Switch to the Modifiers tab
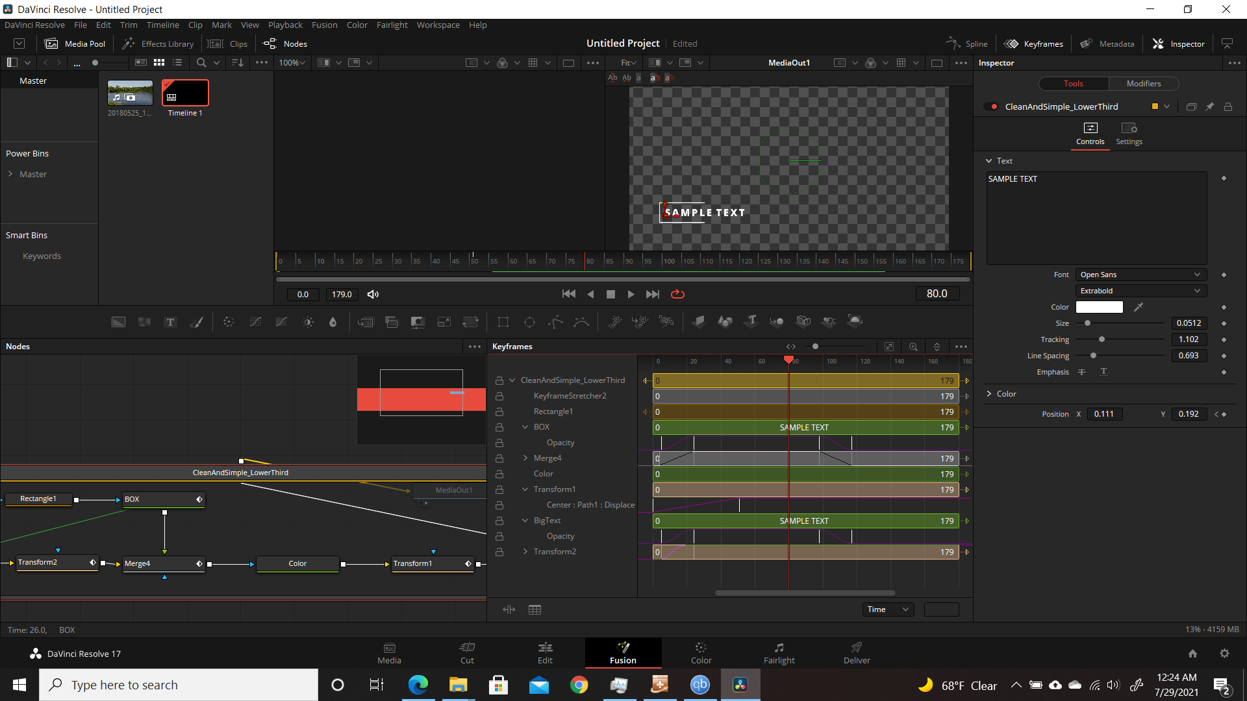This screenshot has height=701, width=1247. (x=1143, y=84)
